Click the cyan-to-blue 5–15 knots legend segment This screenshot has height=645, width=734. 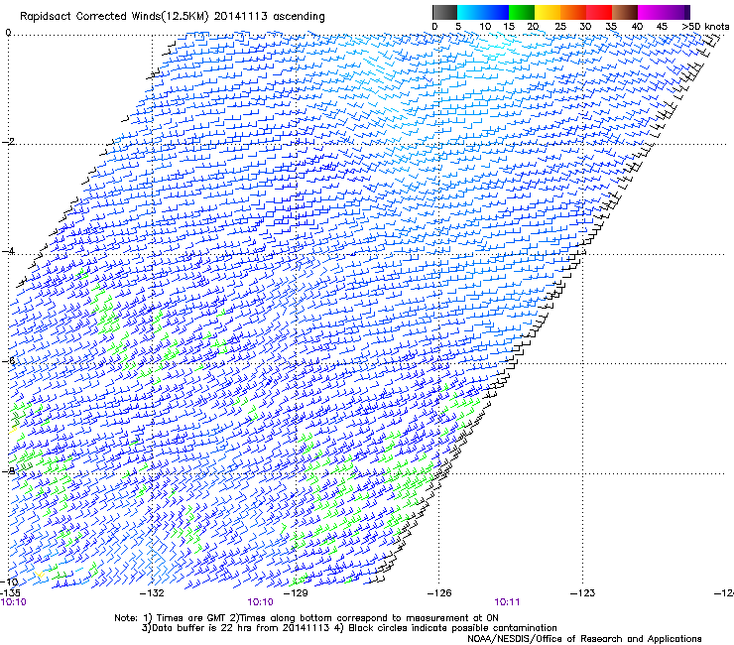pyautogui.click(x=483, y=12)
